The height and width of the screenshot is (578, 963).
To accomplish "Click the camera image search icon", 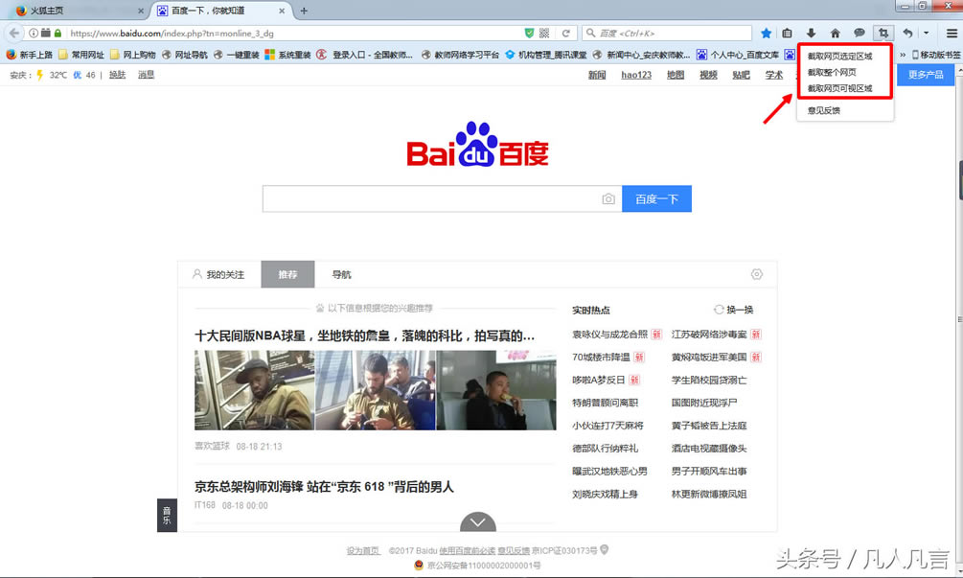I will click(608, 199).
